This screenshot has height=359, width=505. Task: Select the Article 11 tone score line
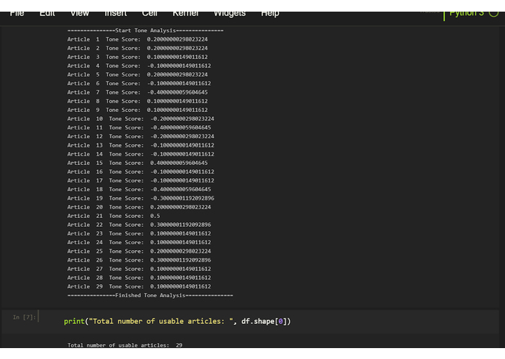point(139,127)
